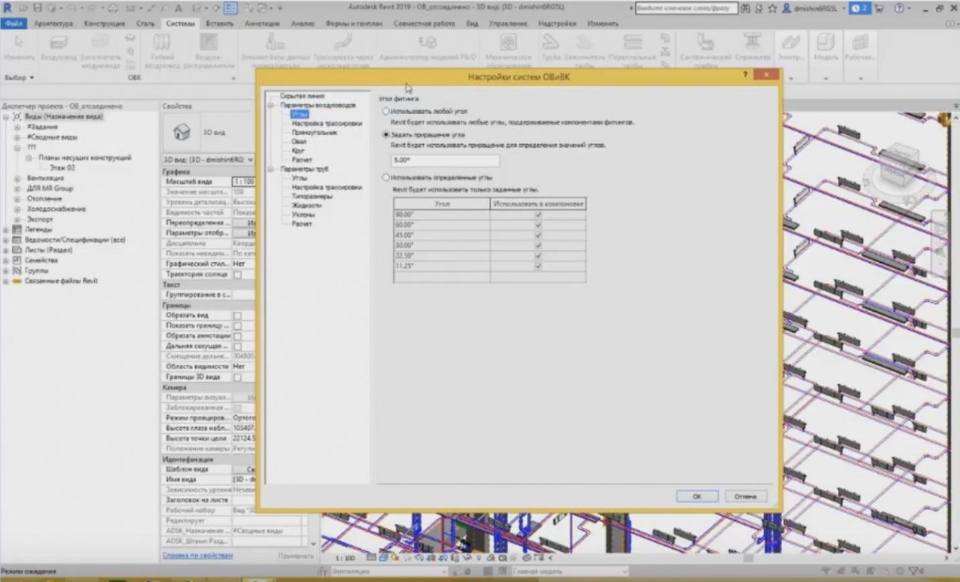Click the 5.00° angle increment field

444,160
